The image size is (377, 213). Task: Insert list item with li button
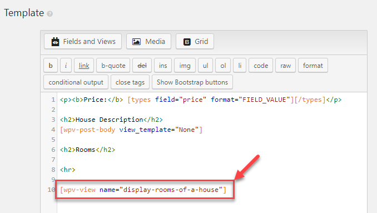pos(240,66)
